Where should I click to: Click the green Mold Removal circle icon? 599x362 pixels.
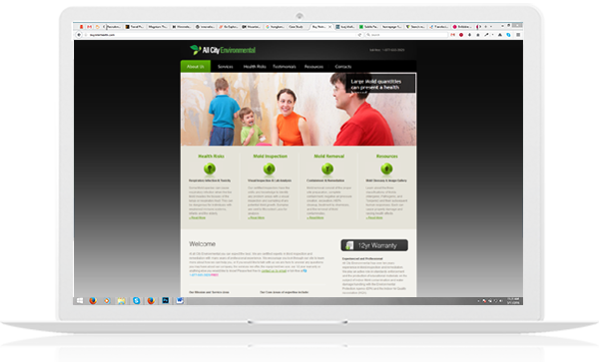tap(327, 169)
